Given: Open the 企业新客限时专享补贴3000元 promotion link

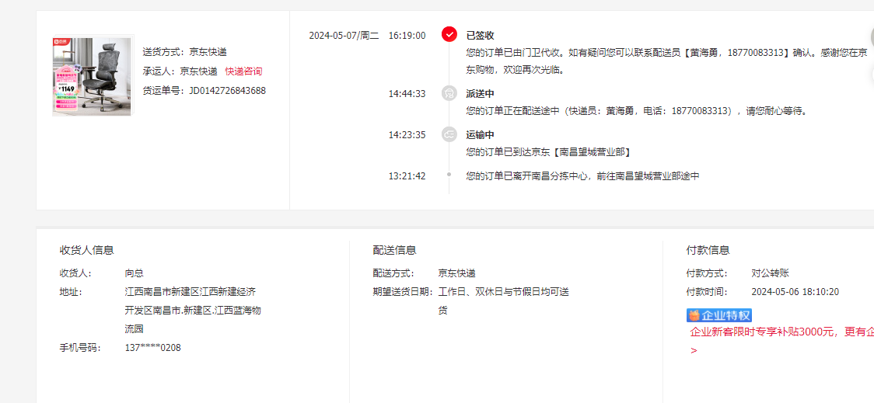Looking at the screenshot, I should (781, 332).
